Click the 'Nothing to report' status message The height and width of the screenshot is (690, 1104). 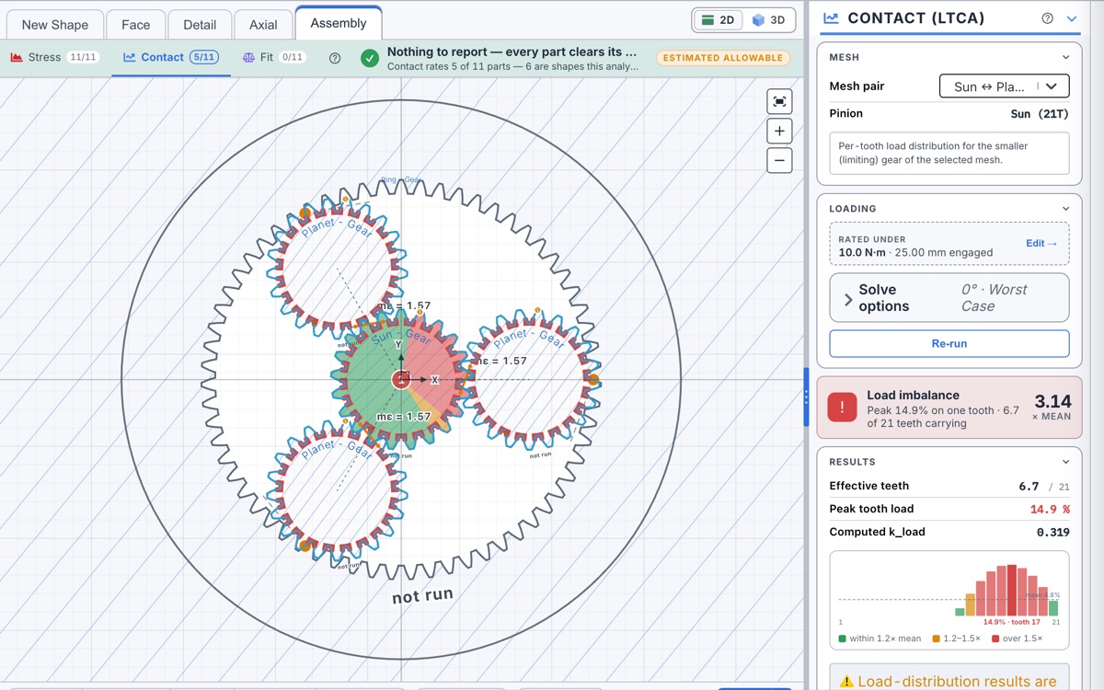click(512, 52)
